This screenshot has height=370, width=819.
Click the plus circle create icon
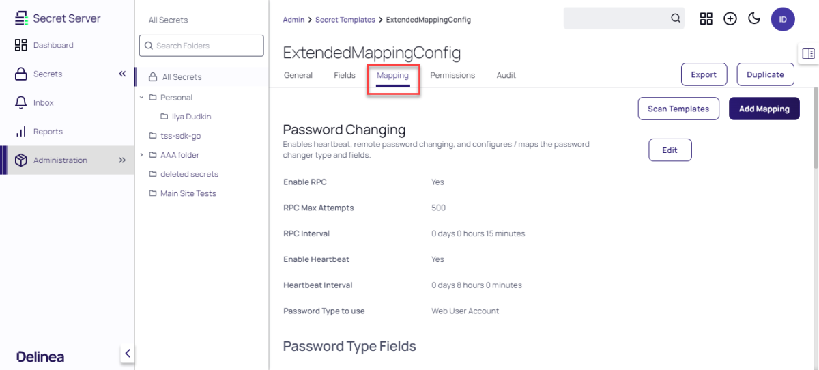[730, 18]
